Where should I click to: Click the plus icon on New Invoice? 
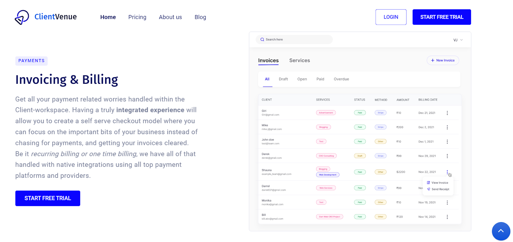(x=433, y=60)
